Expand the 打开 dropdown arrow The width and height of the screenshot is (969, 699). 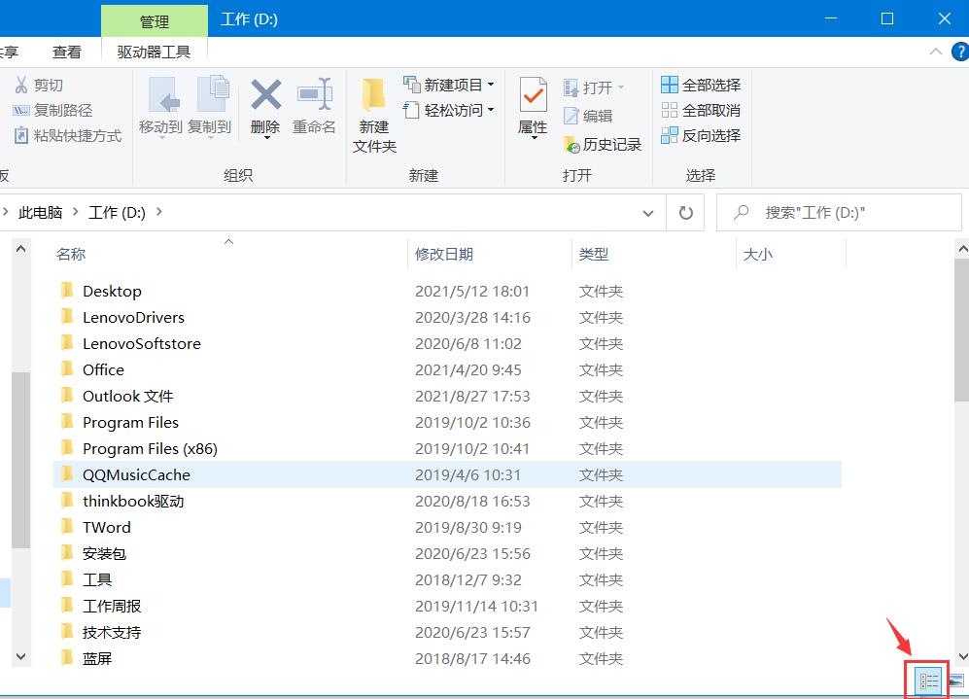pos(621,87)
